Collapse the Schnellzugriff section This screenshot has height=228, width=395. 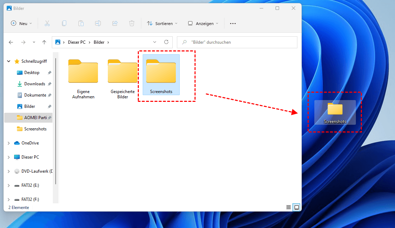point(9,61)
